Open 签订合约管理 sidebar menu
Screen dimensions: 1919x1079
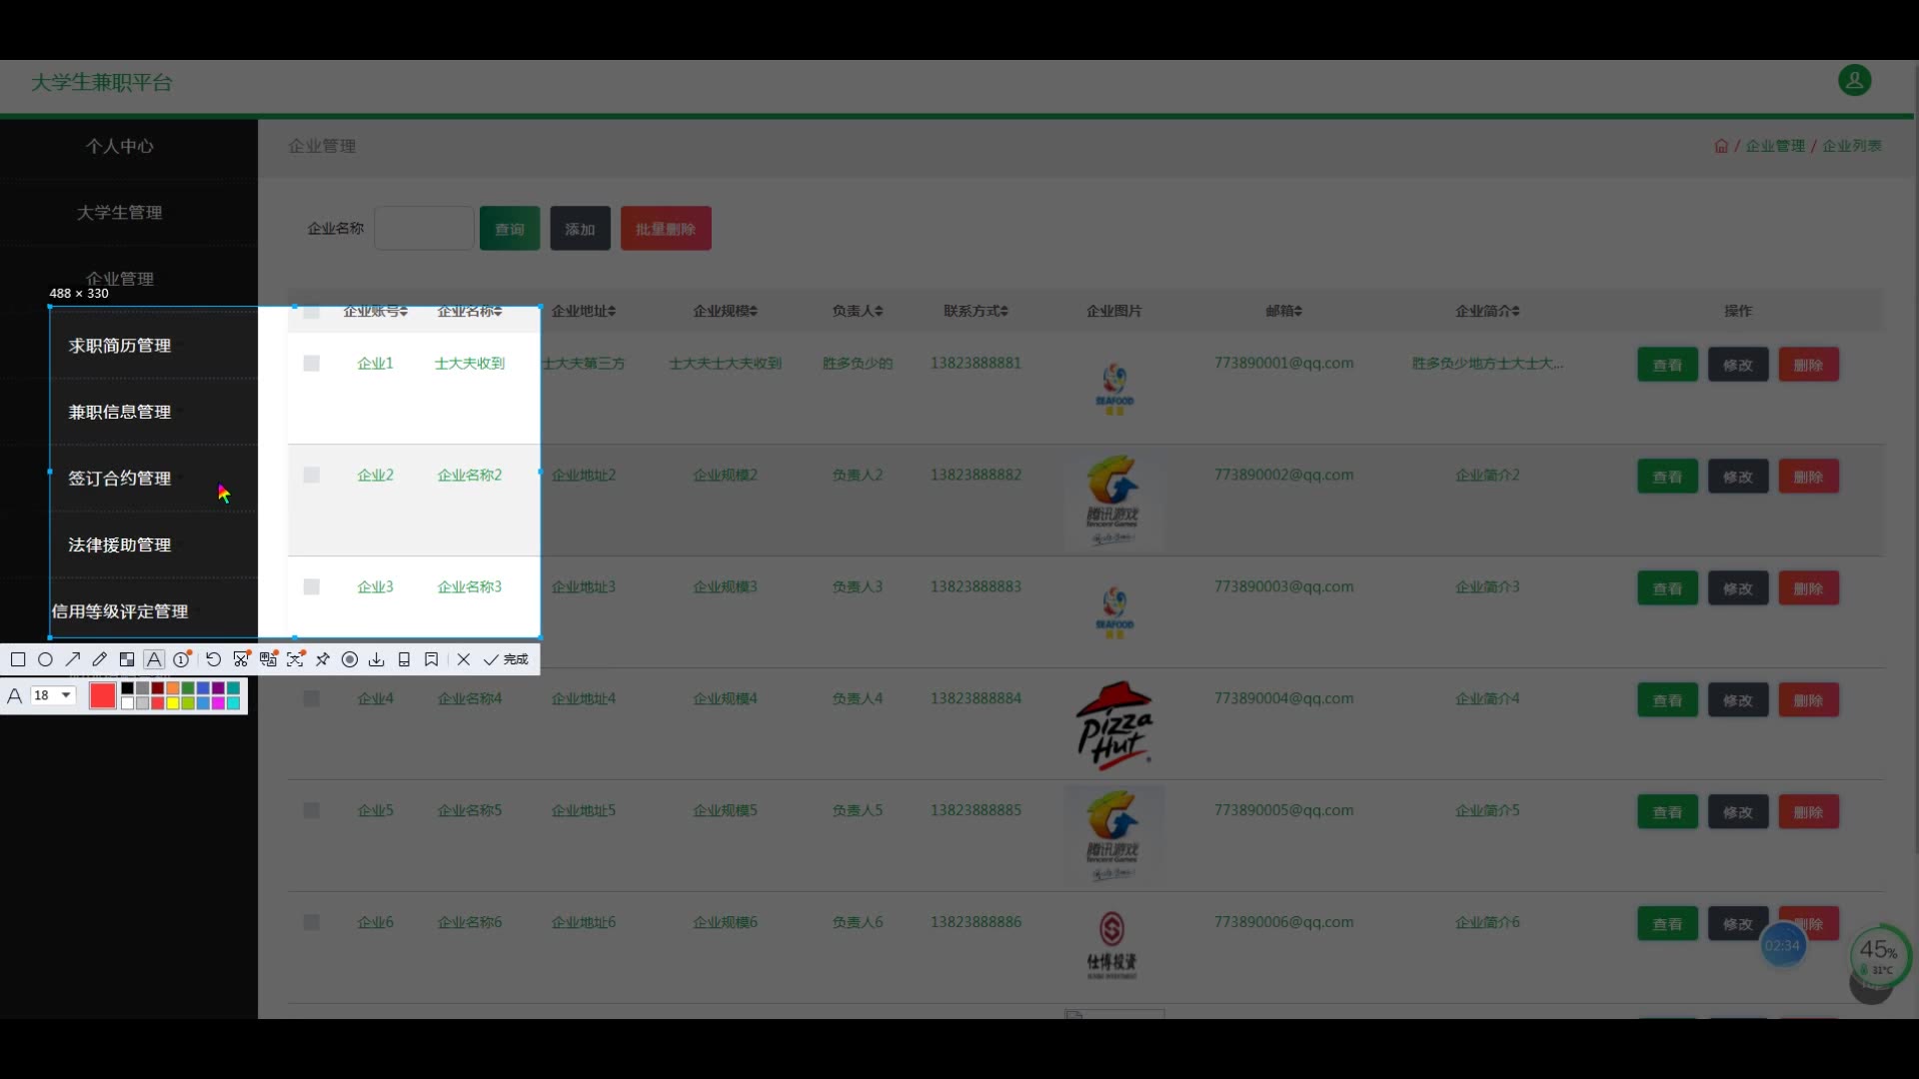120,479
